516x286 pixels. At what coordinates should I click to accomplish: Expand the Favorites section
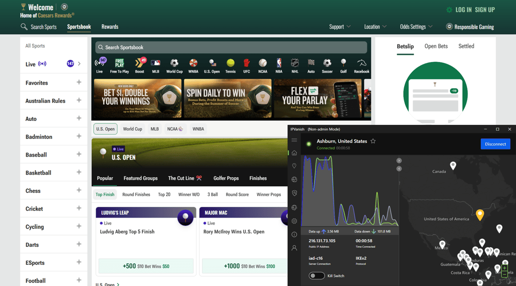pos(79,82)
